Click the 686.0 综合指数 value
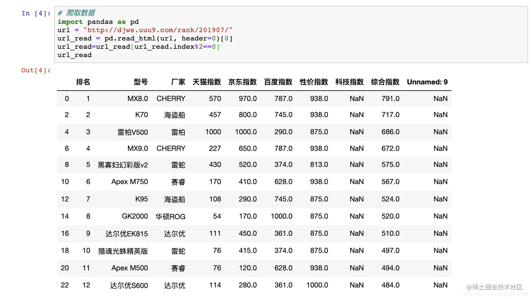The image size is (531, 299). [391, 132]
